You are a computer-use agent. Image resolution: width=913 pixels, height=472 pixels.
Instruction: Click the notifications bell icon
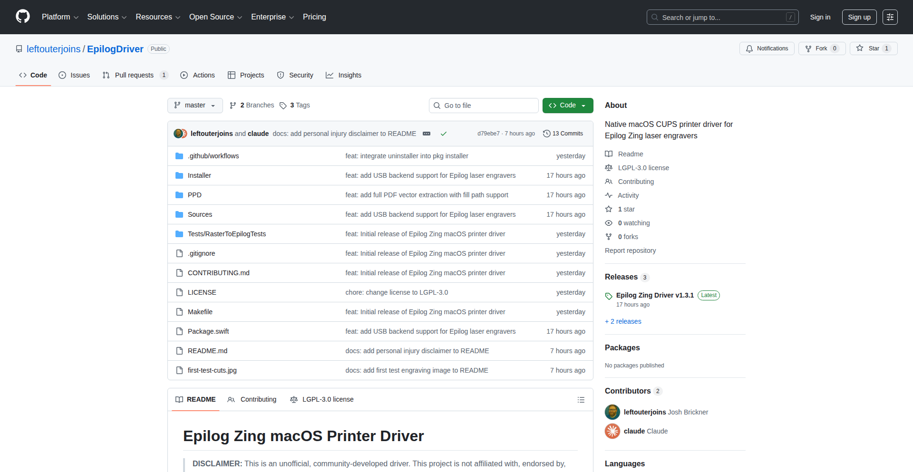pos(749,48)
